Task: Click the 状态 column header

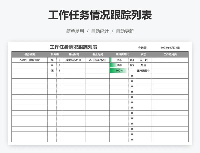Action: 143,54
